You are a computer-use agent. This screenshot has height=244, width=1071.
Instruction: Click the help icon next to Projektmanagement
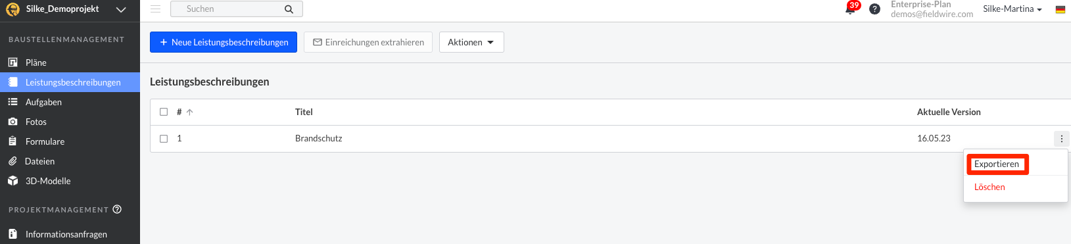tap(117, 209)
